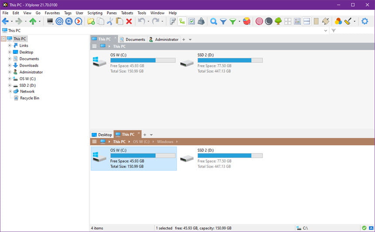Toggle the Mini Tree toolbar button
Viewport: 375px width, 232px height.
182,21
